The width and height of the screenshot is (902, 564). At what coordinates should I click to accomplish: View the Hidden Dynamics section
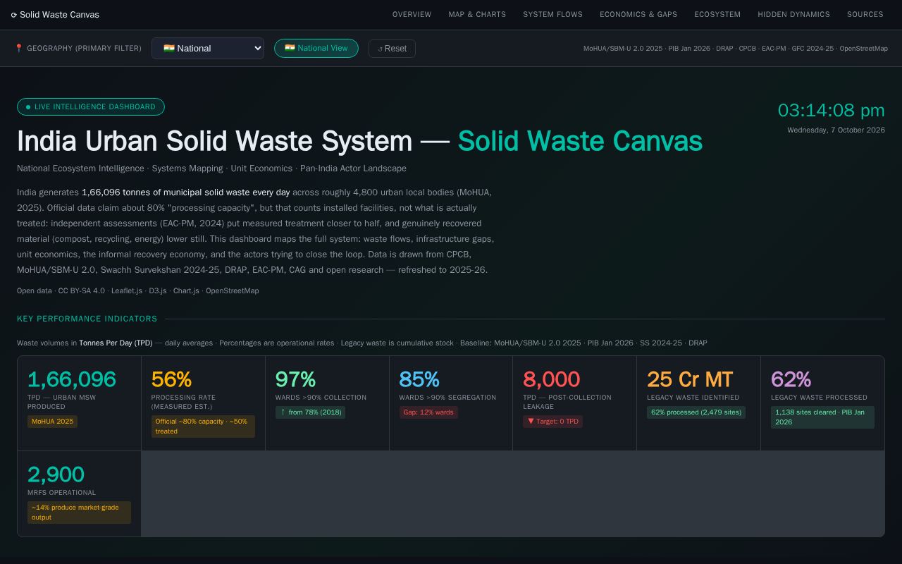point(793,15)
